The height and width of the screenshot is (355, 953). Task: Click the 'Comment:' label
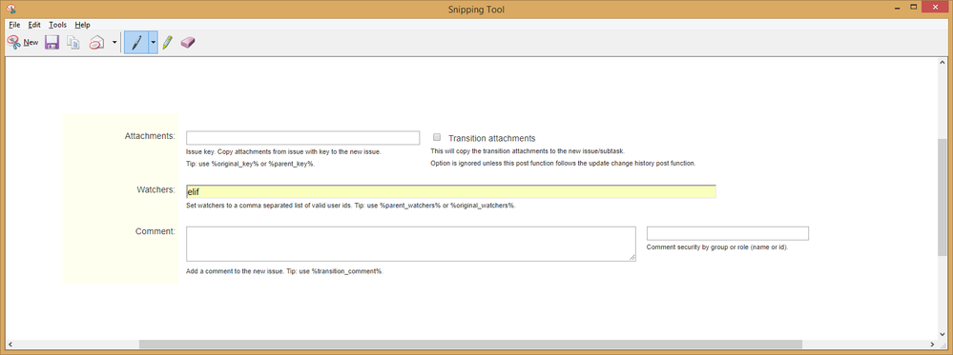155,230
